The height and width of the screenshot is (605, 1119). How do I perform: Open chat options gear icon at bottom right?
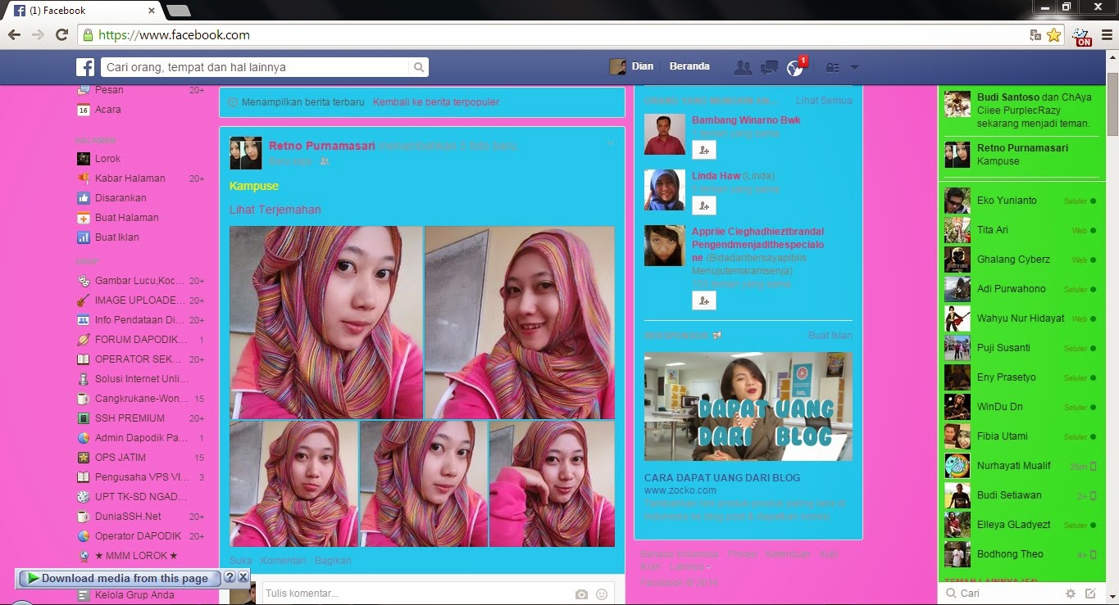click(x=1071, y=593)
